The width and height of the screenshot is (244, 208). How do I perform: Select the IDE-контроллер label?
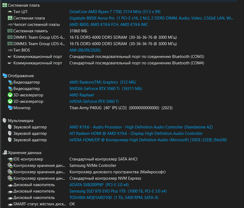click(x=28, y=159)
